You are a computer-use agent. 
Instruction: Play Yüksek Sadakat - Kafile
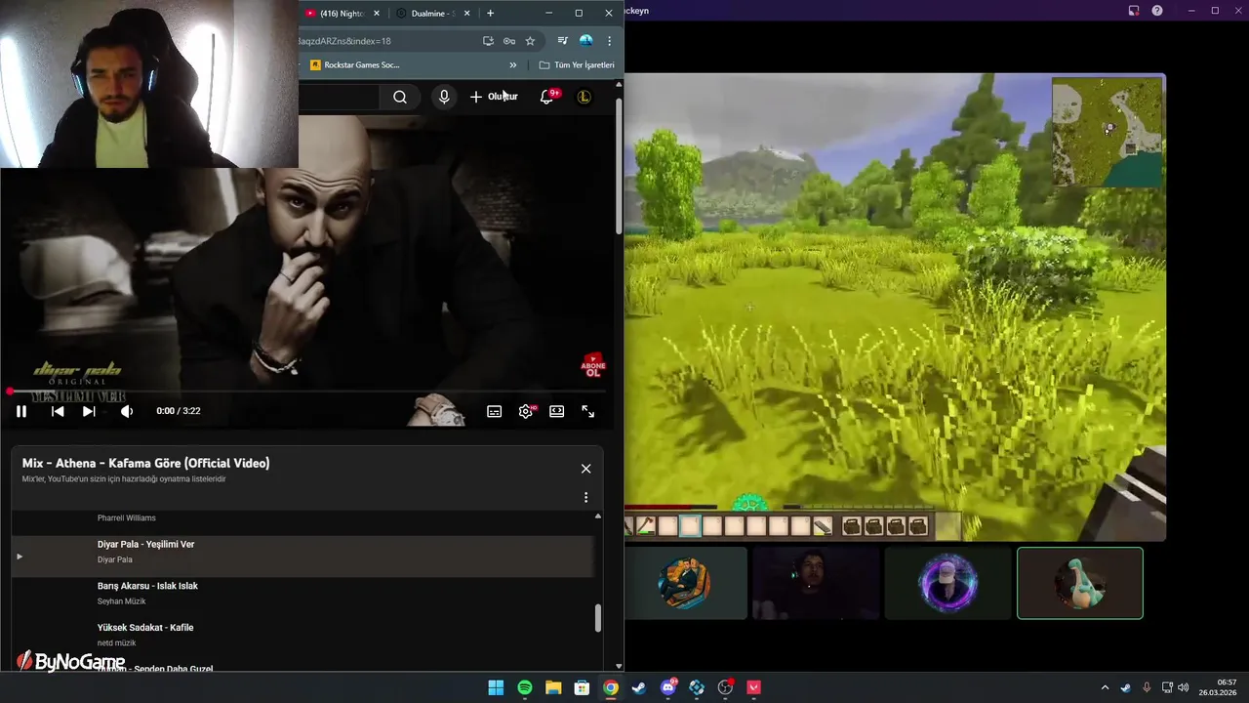[x=302, y=635]
